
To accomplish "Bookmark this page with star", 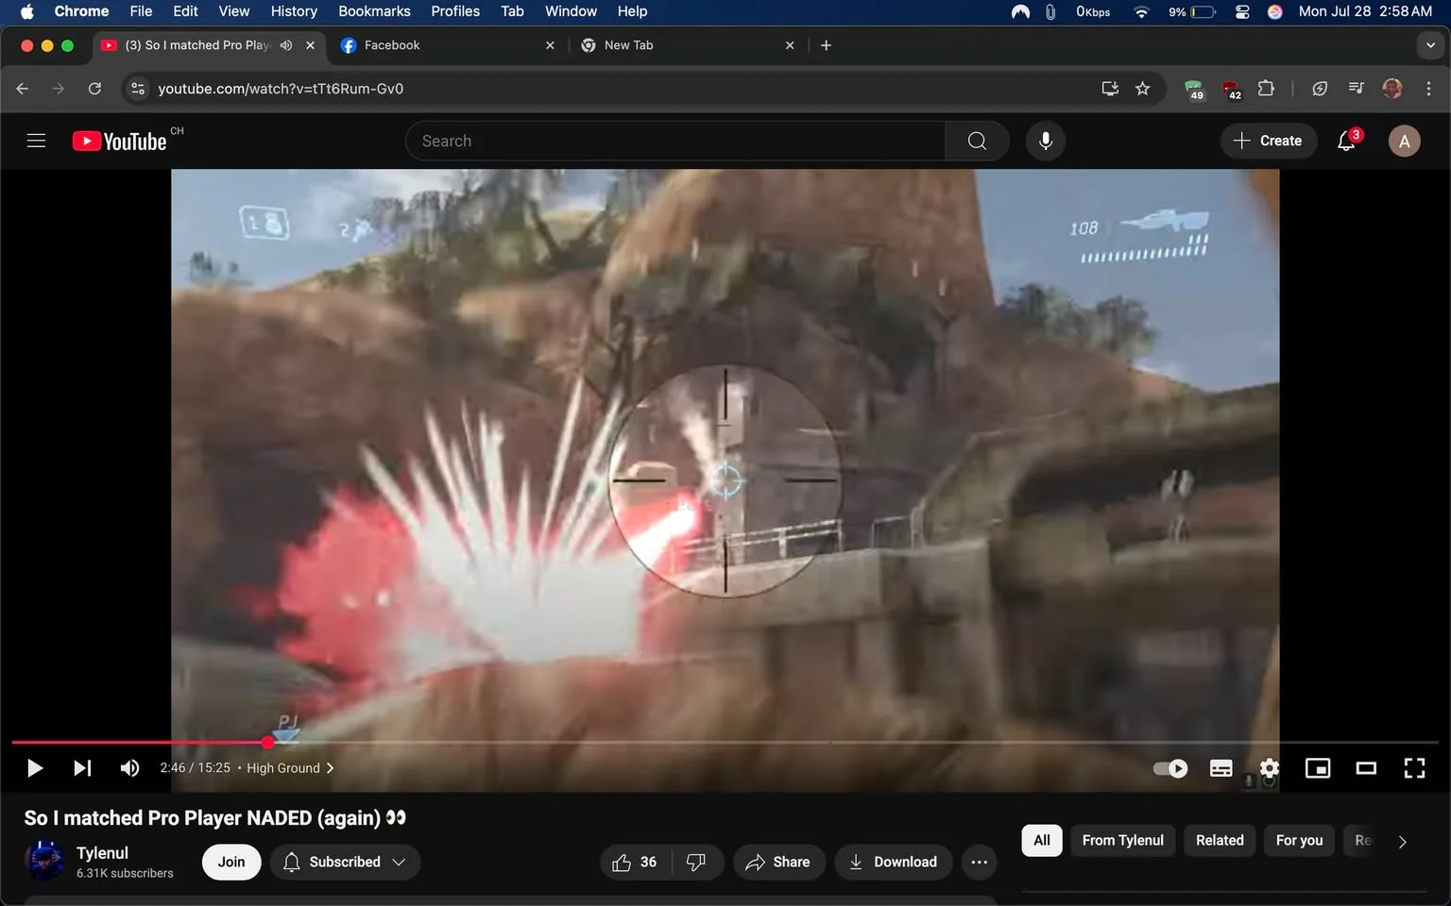I will [1143, 89].
